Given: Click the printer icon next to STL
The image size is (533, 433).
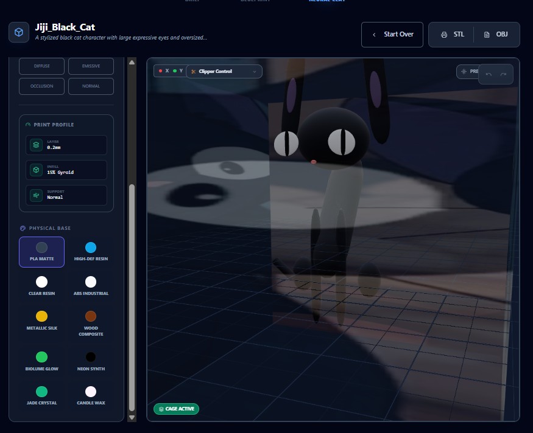Looking at the screenshot, I should pos(444,35).
